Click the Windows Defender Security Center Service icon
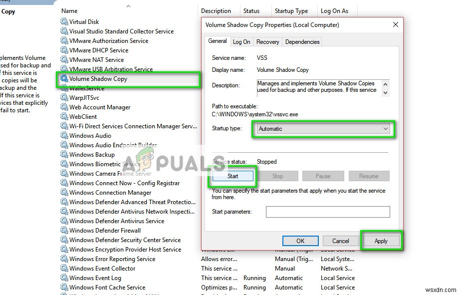Image resolution: width=462 pixels, height=295 pixels. 64,240
